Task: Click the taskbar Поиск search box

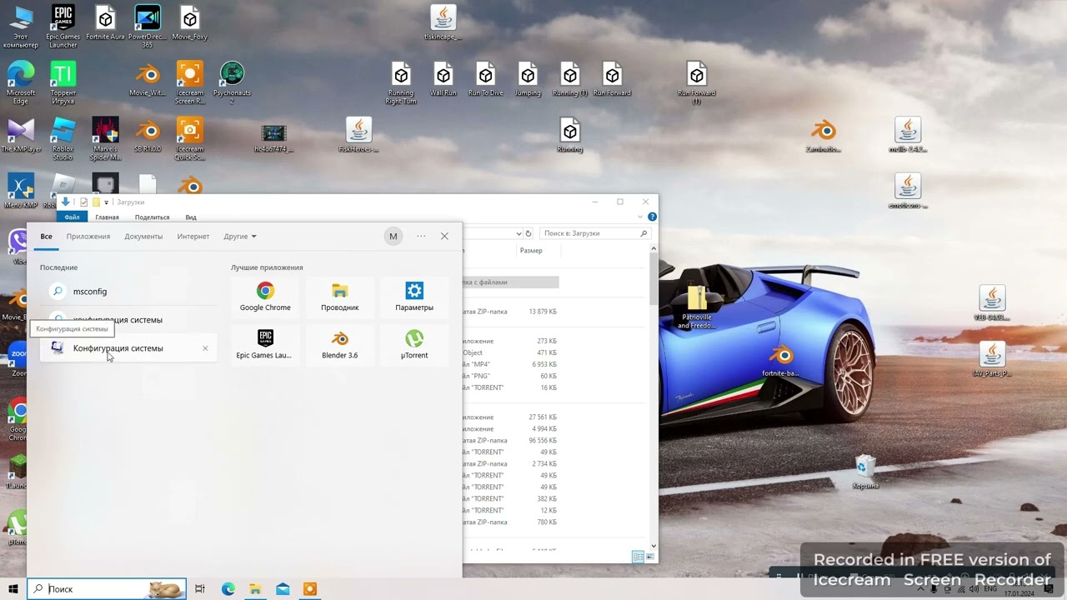Action: (x=107, y=589)
